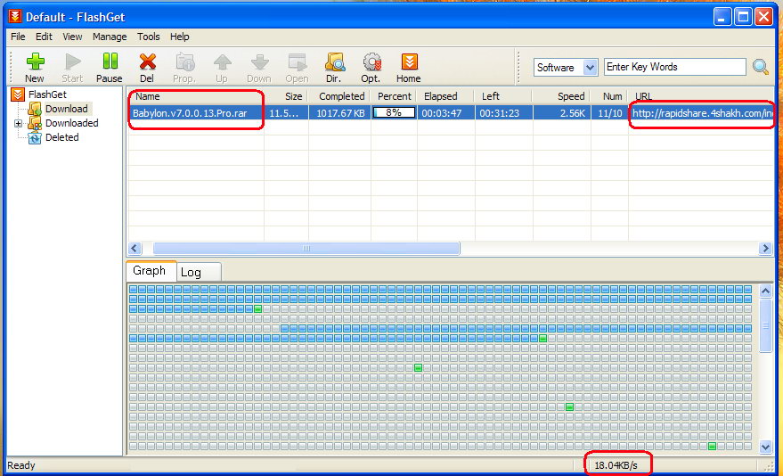
Task: Open the Software category dropdown
Action: 590,67
